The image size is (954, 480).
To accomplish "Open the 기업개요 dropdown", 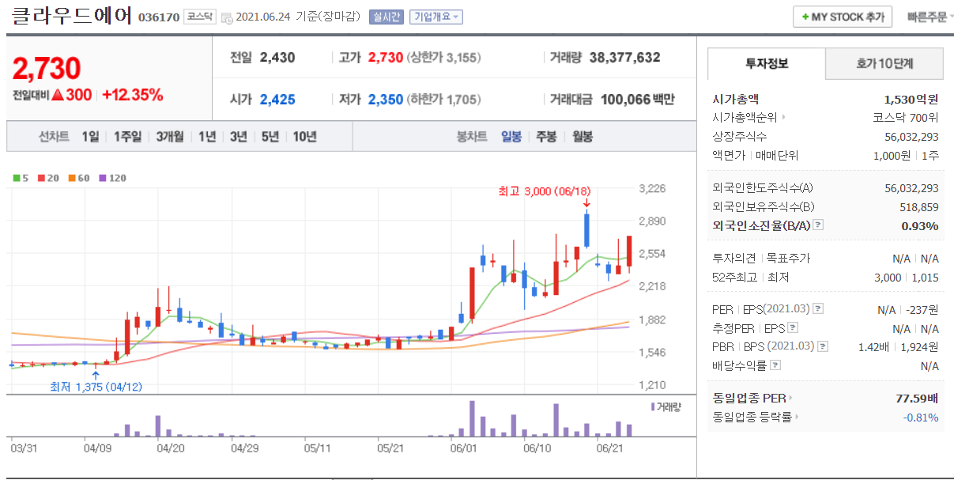I will (436, 17).
